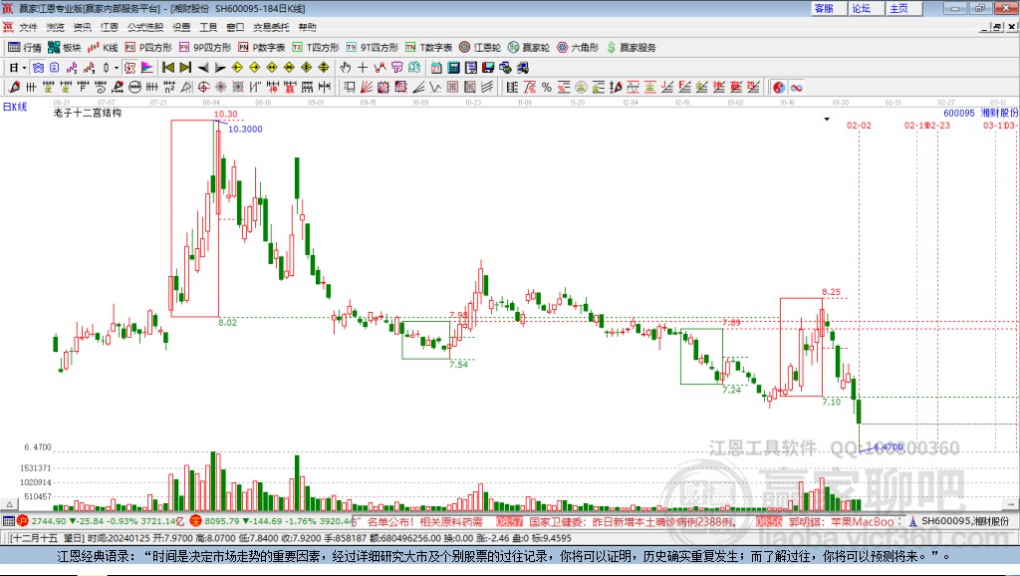Open the 六角形 hexagon tool
The width and height of the screenshot is (1020, 576).
578,47
